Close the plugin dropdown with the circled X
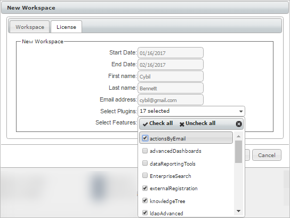This screenshot has height=218, width=290. pyautogui.click(x=239, y=124)
